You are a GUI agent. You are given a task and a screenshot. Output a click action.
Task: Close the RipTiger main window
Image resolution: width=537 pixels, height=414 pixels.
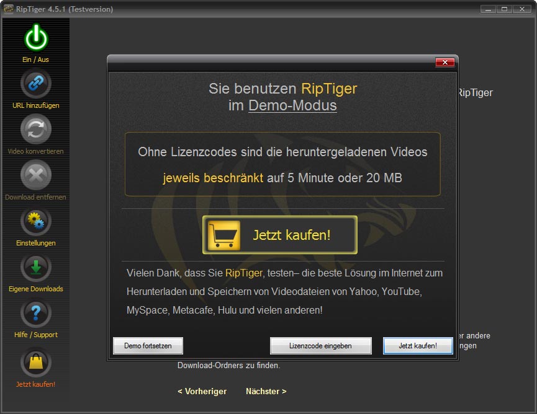(x=522, y=9)
